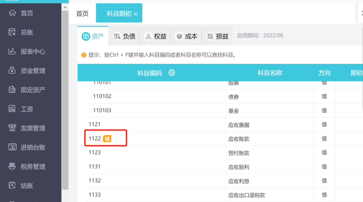Open 报表中心 chart icon
This screenshot has height=202, width=363.
coord(12,52)
